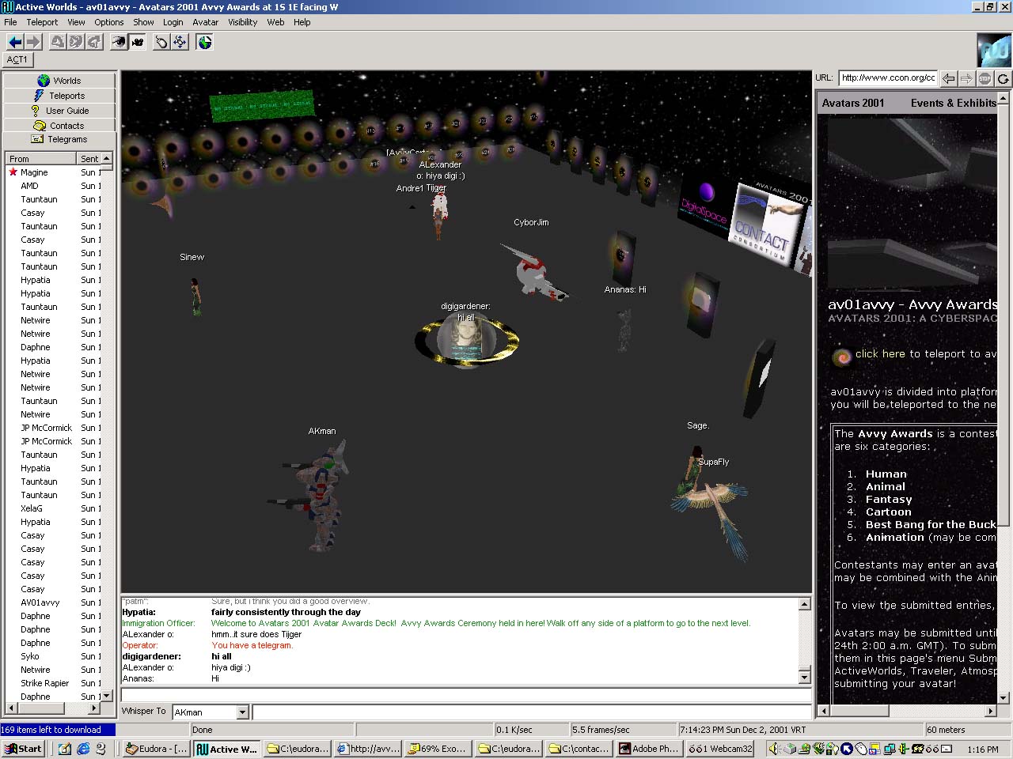Reload the web page with the refresh icon
This screenshot has width=1013, height=759.
1003,78
